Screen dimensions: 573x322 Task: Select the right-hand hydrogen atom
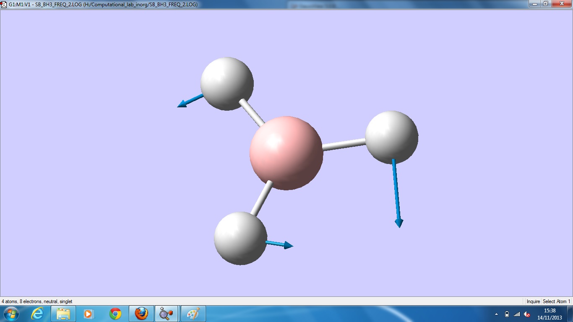tap(392, 137)
